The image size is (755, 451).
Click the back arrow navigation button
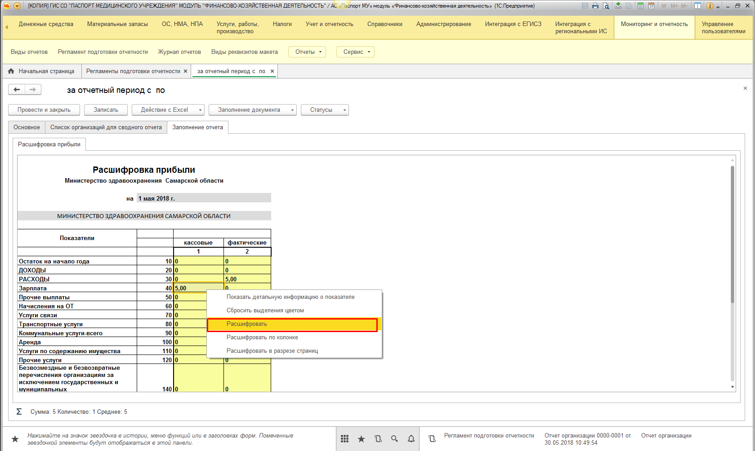pos(17,90)
